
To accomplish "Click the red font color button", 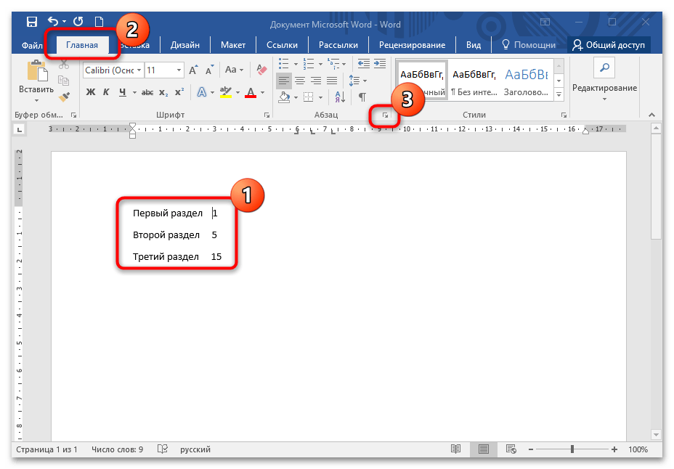I will [x=251, y=92].
